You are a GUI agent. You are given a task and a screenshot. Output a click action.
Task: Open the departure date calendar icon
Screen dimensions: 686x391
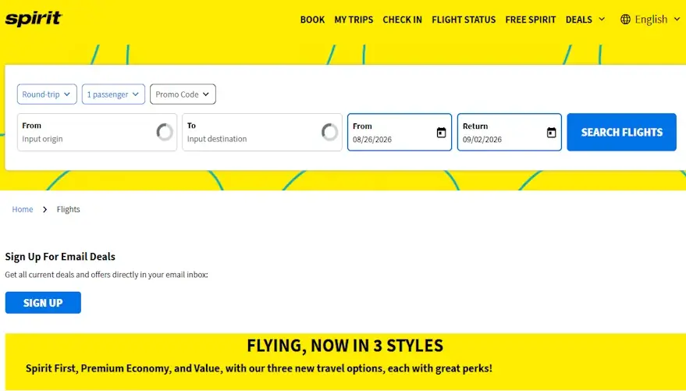441,133
